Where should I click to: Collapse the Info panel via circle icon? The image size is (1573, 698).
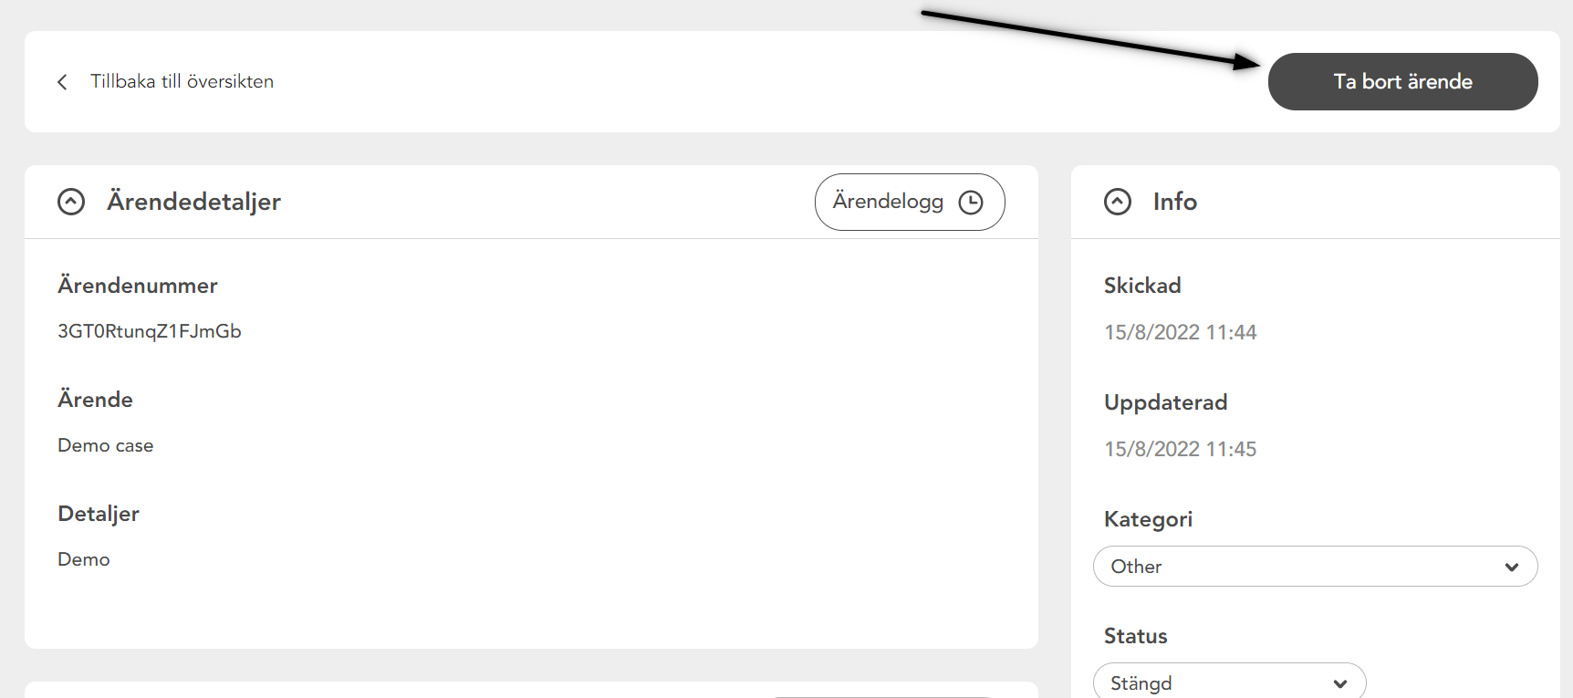pyautogui.click(x=1118, y=202)
